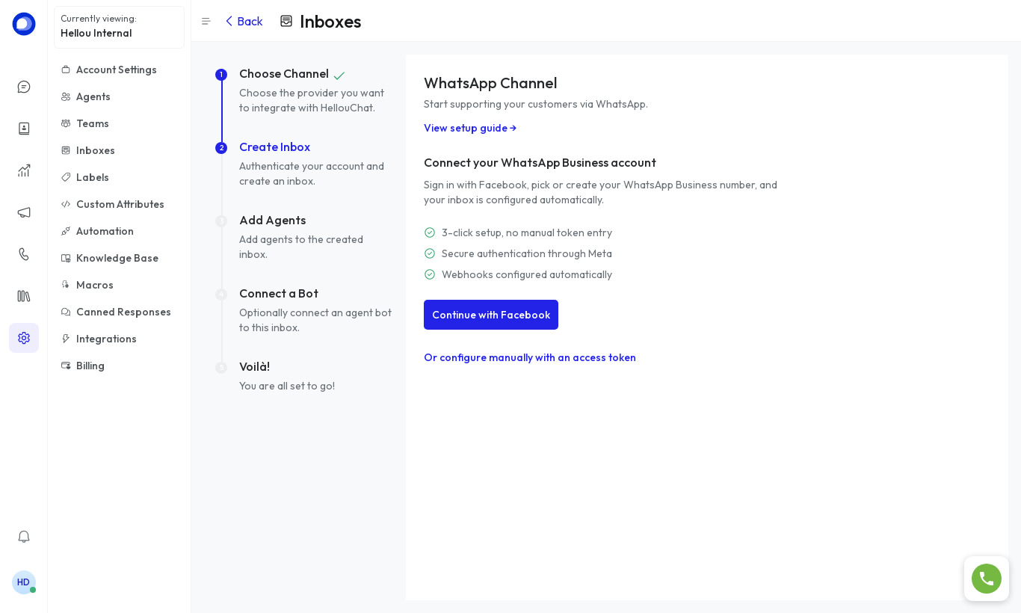
Task: Go Back from the inbox wizard
Action: [x=244, y=22]
